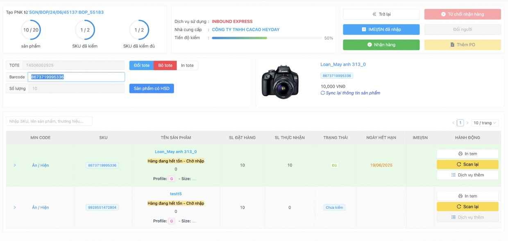This screenshot has height=241, width=508.
Task: Toggle Ẩn / Hiện for testt5 row
Action: pos(41,207)
